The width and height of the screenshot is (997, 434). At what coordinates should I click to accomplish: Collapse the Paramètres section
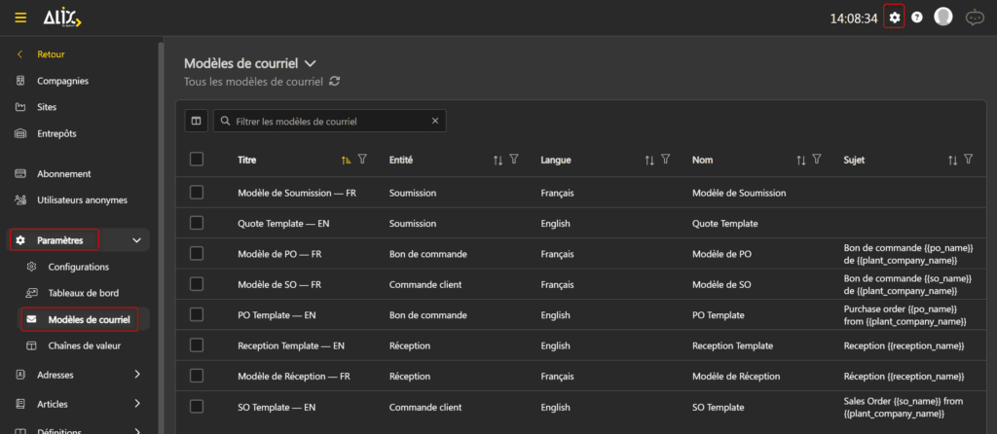[136, 239]
